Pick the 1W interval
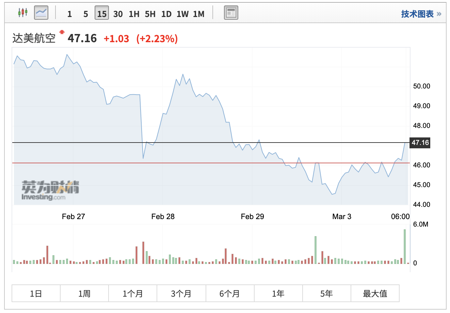The width and height of the screenshot is (450, 313). coord(183,14)
